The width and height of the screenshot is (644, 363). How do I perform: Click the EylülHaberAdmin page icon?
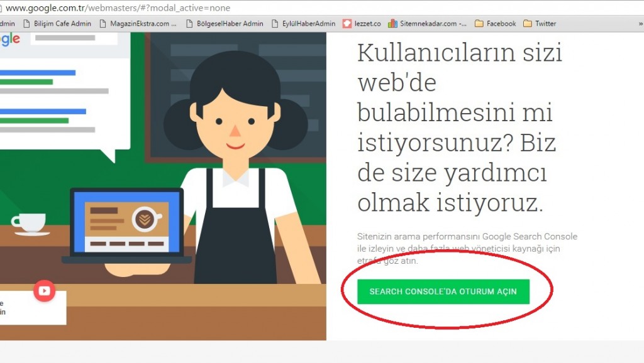(275, 24)
